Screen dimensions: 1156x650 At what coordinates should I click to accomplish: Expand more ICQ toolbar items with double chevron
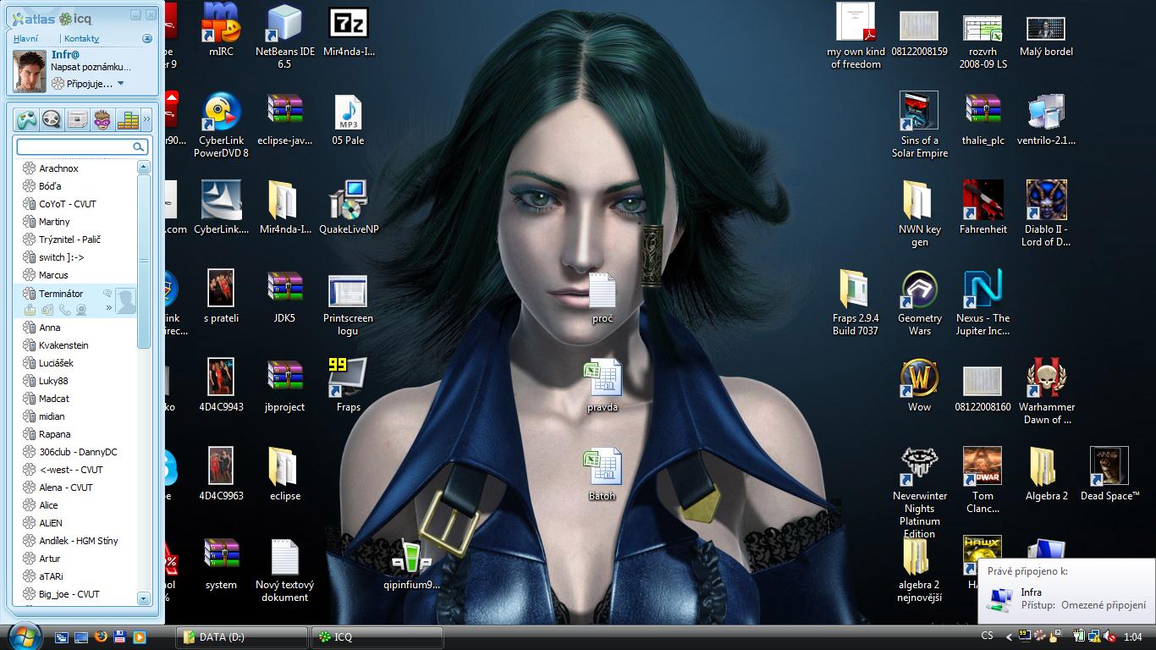[x=146, y=119]
